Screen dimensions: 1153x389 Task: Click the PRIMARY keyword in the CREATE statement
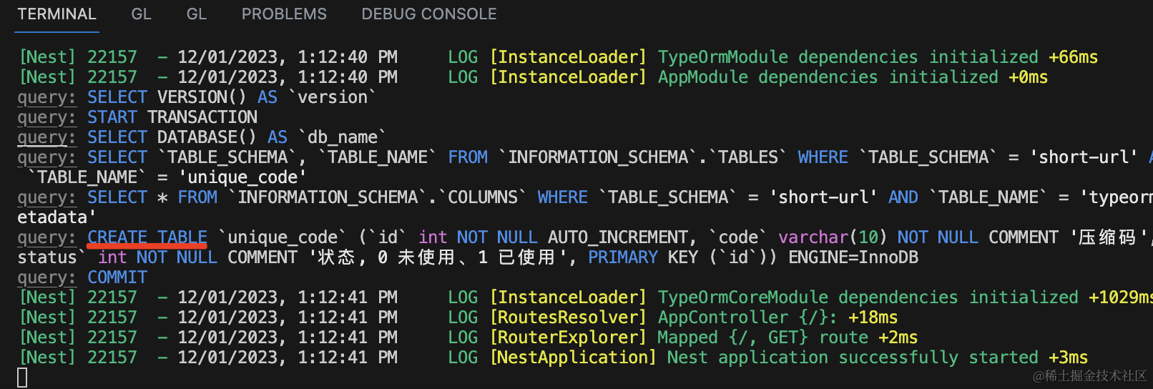tap(622, 257)
